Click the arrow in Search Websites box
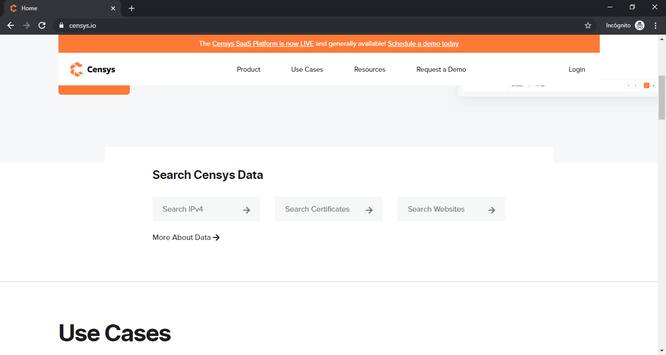This screenshot has width=666, height=355. point(491,210)
